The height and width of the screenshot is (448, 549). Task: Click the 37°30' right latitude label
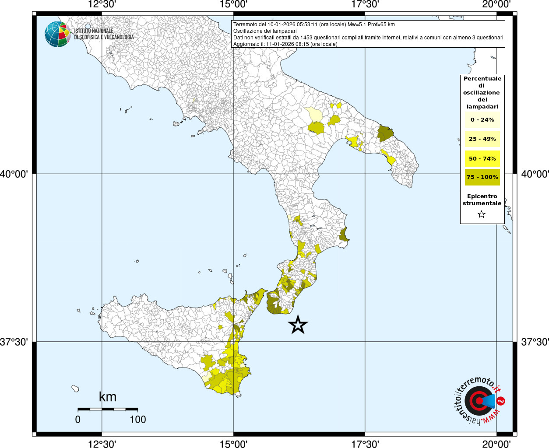click(535, 342)
